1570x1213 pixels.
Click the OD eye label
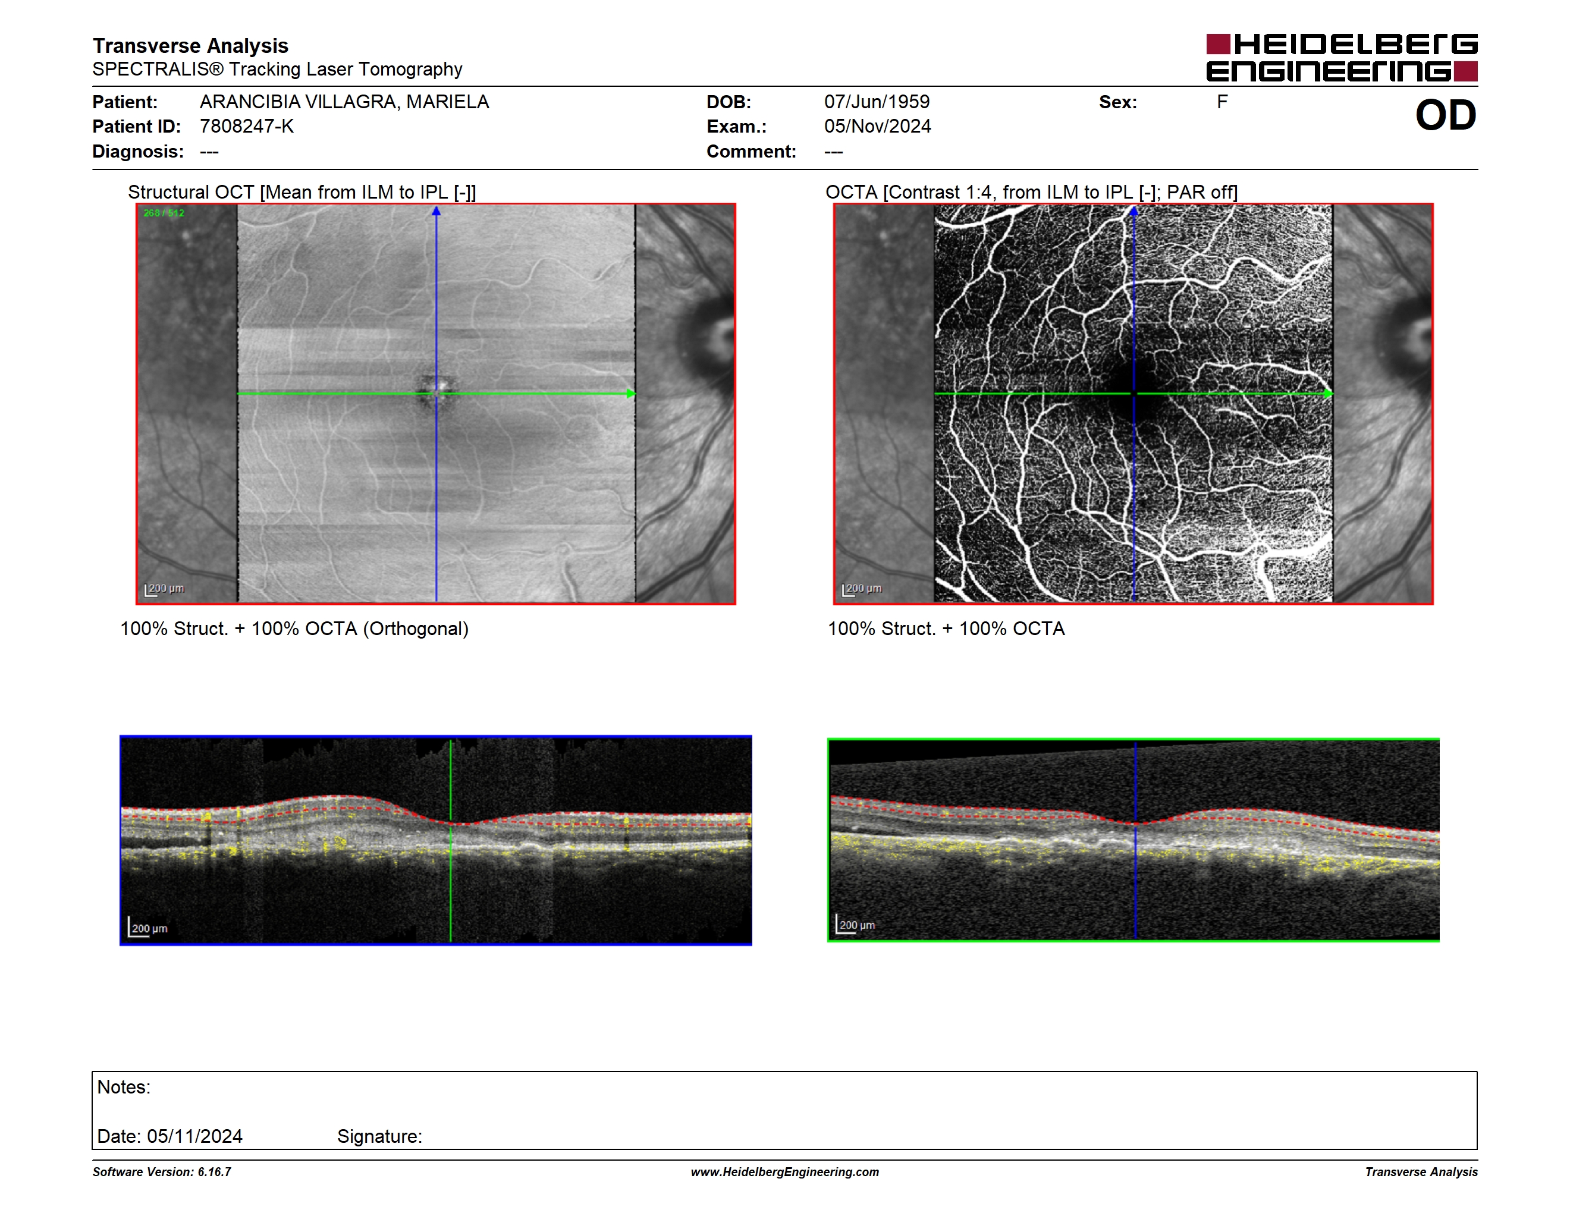(1446, 115)
